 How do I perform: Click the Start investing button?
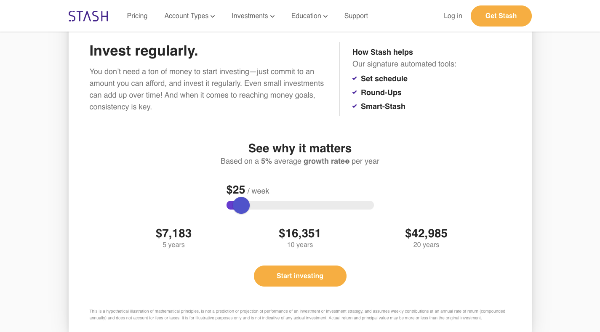[x=300, y=276]
